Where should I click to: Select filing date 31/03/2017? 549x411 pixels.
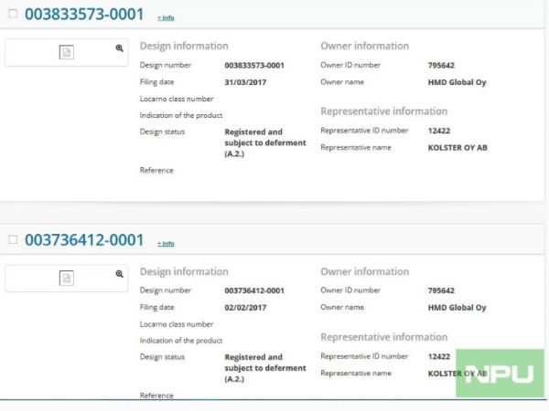(245, 82)
